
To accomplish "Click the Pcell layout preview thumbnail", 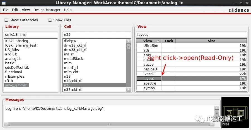I will coord(235,113).
